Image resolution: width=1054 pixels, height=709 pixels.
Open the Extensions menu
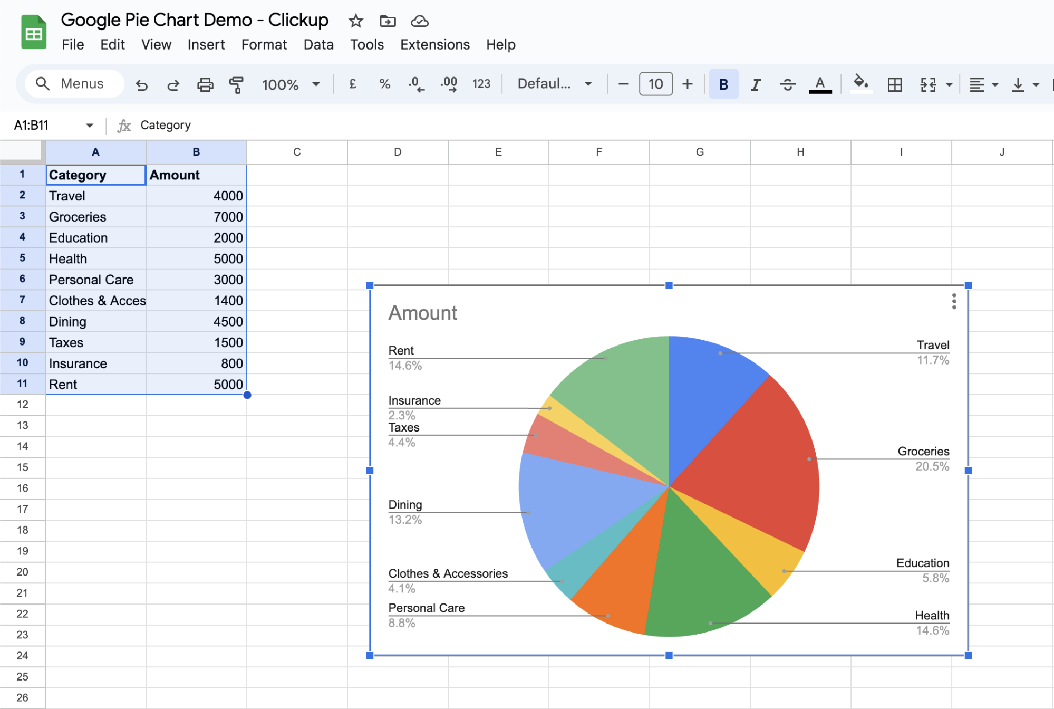(x=434, y=45)
